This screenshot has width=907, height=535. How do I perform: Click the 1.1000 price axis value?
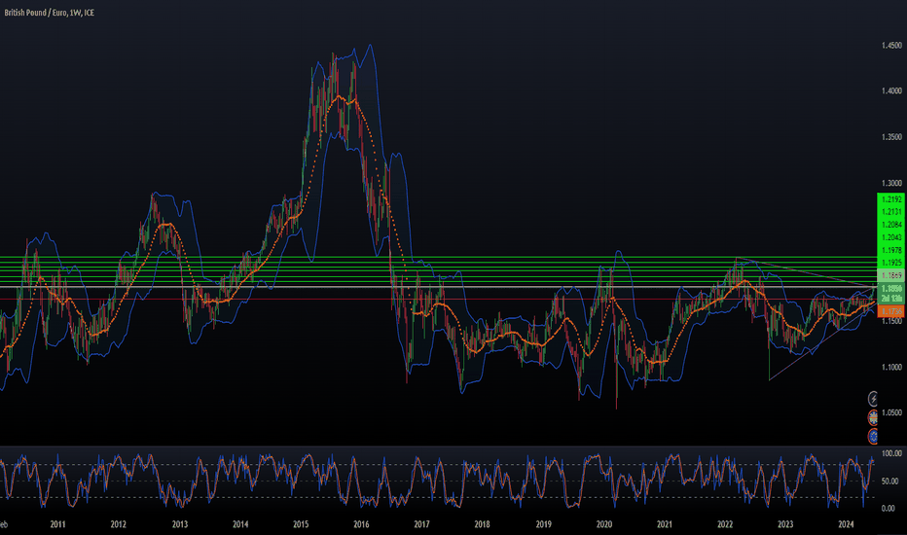891,367
